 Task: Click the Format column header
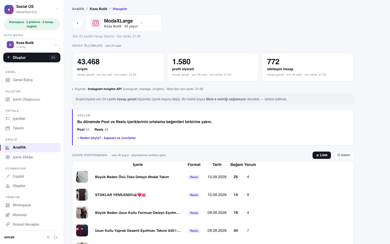point(194,165)
